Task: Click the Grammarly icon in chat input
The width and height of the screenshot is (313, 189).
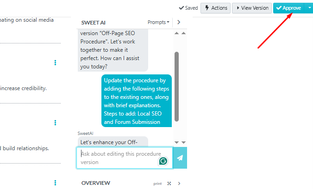Action: (163, 161)
